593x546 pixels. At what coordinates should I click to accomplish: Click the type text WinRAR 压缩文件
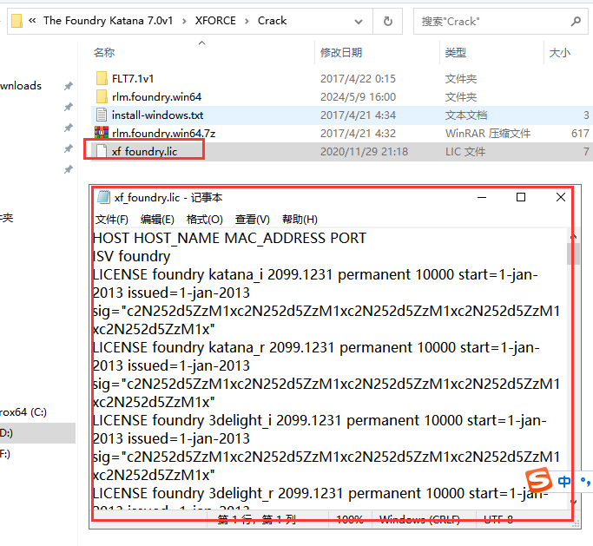click(488, 133)
